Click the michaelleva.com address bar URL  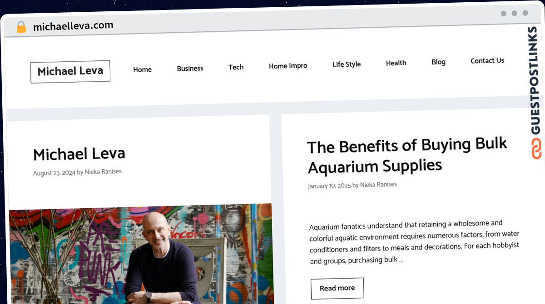(73, 26)
